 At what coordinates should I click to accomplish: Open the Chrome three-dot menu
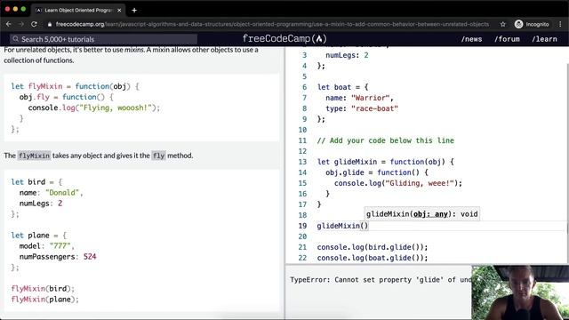tap(560, 24)
